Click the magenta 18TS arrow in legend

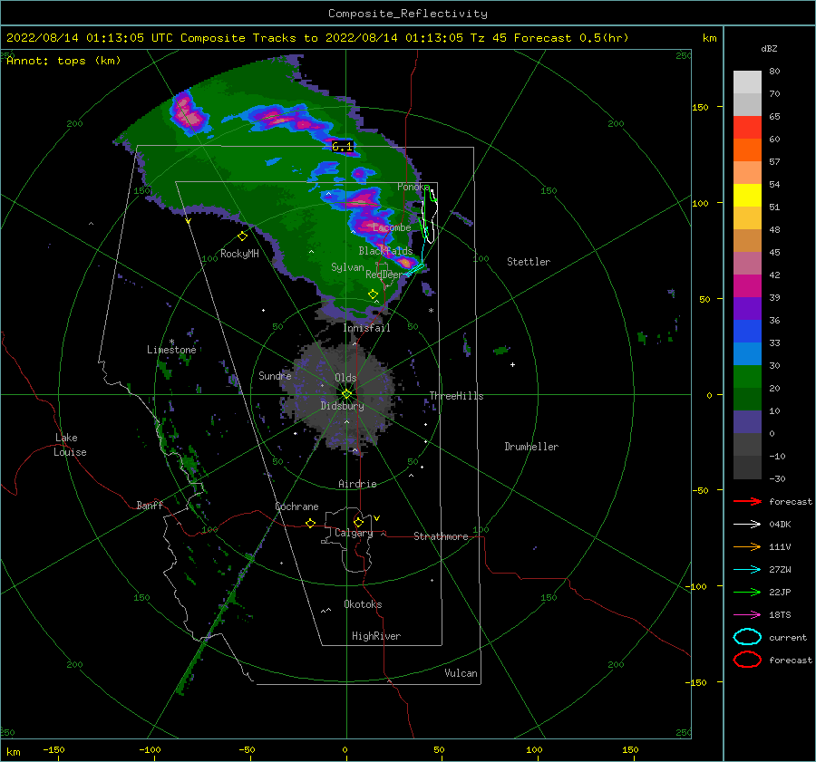[747, 615]
